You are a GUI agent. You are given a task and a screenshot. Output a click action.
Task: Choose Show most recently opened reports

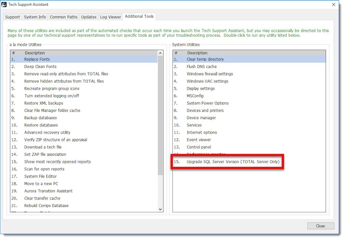click(x=84, y=161)
